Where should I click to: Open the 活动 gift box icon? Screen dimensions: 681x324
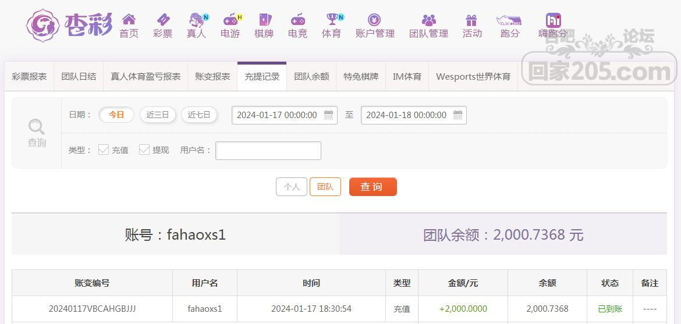pos(472,20)
